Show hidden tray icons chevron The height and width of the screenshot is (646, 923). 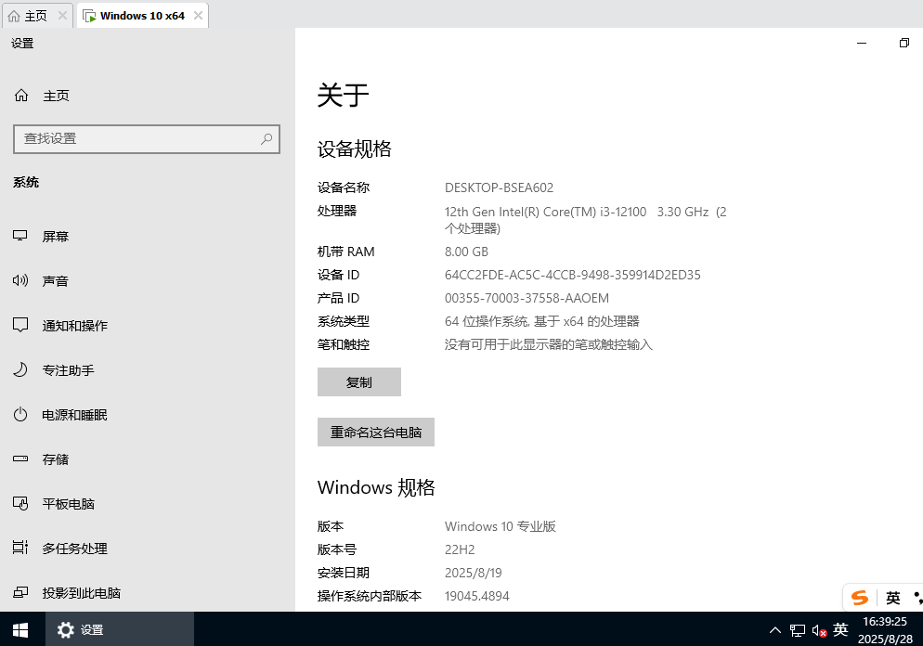pyautogui.click(x=775, y=631)
